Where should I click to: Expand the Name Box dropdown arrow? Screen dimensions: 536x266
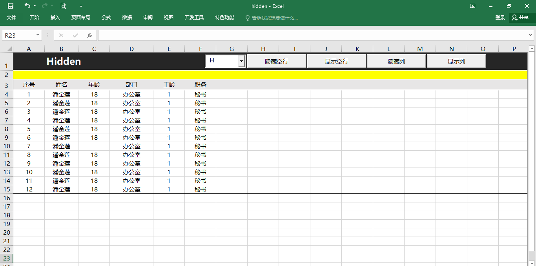click(38, 35)
